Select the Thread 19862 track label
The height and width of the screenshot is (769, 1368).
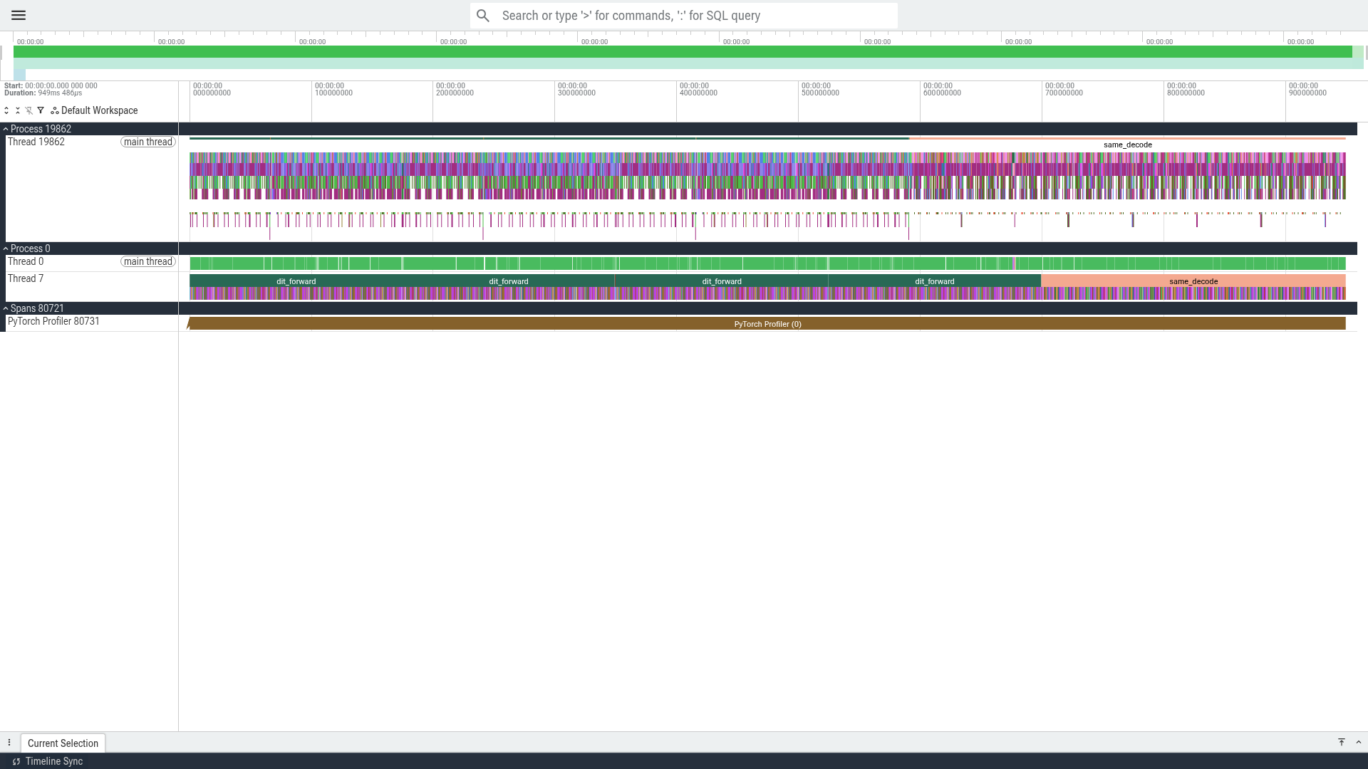[36, 142]
